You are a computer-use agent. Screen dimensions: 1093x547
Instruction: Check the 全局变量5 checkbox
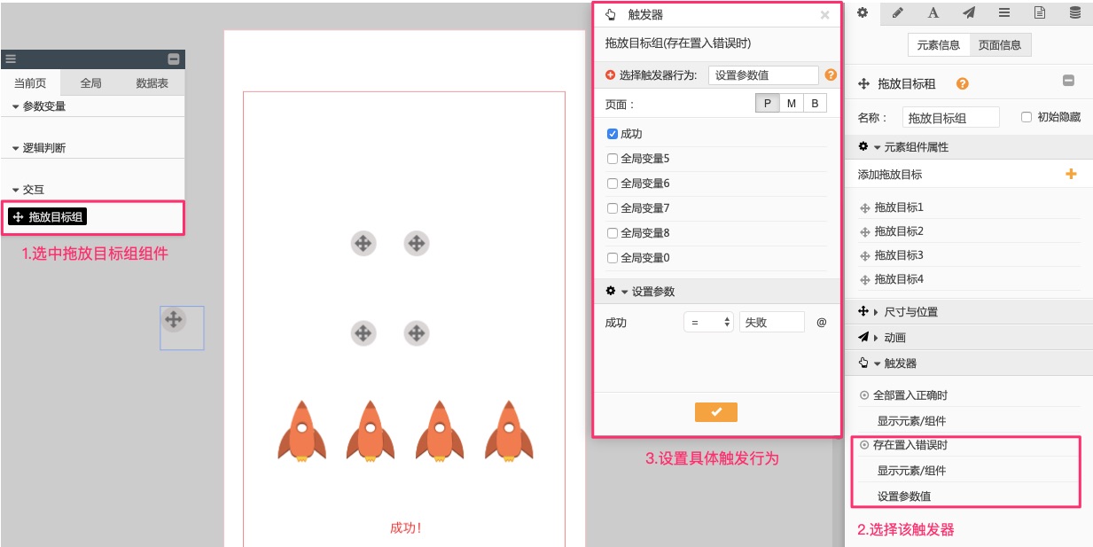(x=613, y=159)
